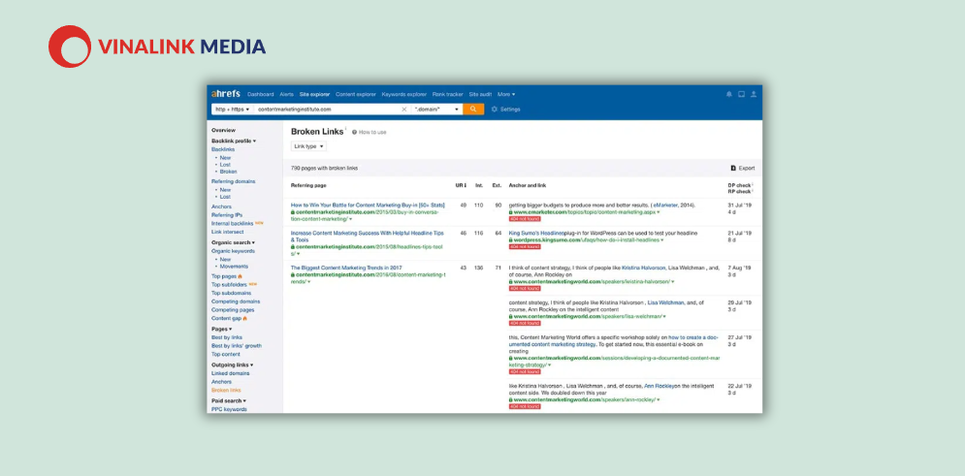Collapse the Organic search section
Image resolution: width=965 pixels, height=476 pixels.
tap(232, 242)
